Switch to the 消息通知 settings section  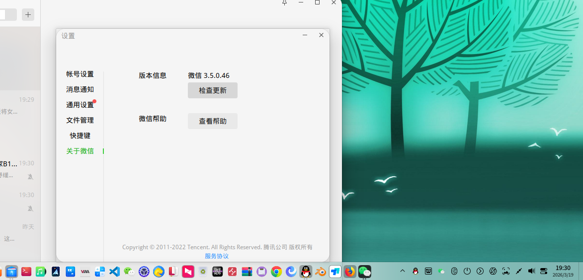tap(80, 89)
